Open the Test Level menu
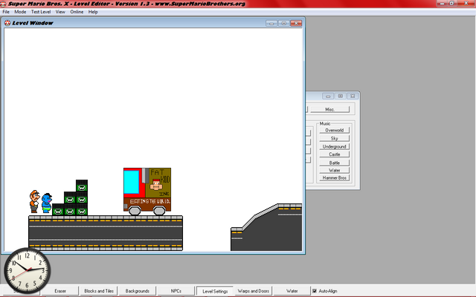Viewport: 476px width, 297px height. click(41, 12)
